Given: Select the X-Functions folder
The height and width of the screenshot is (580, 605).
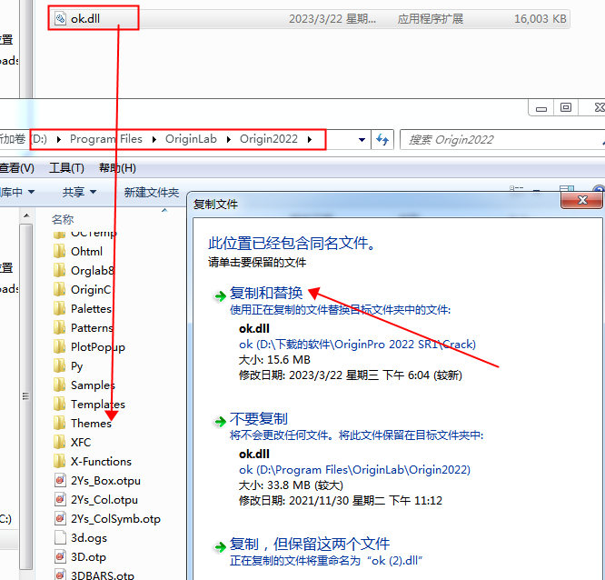Looking at the screenshot, I should click(x=101, y=462).
